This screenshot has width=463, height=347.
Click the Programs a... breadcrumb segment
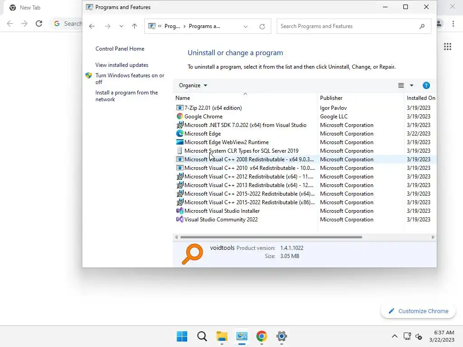tap(204, 26)
